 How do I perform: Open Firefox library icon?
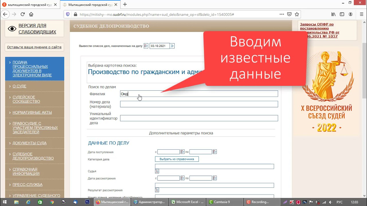[x=333, y=14]
